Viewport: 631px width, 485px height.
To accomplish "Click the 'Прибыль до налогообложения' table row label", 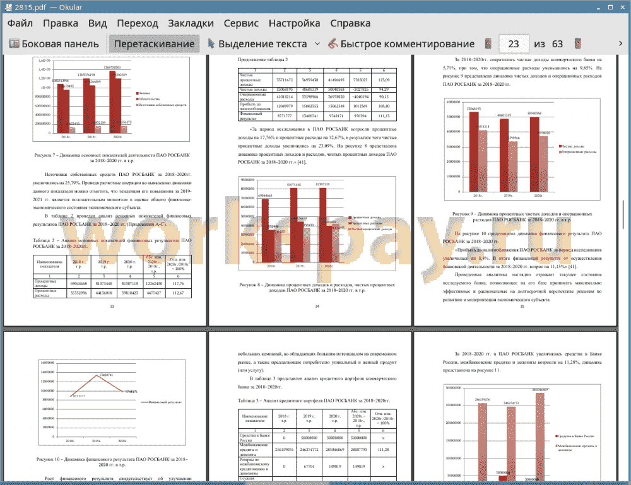I will (255, 106).
